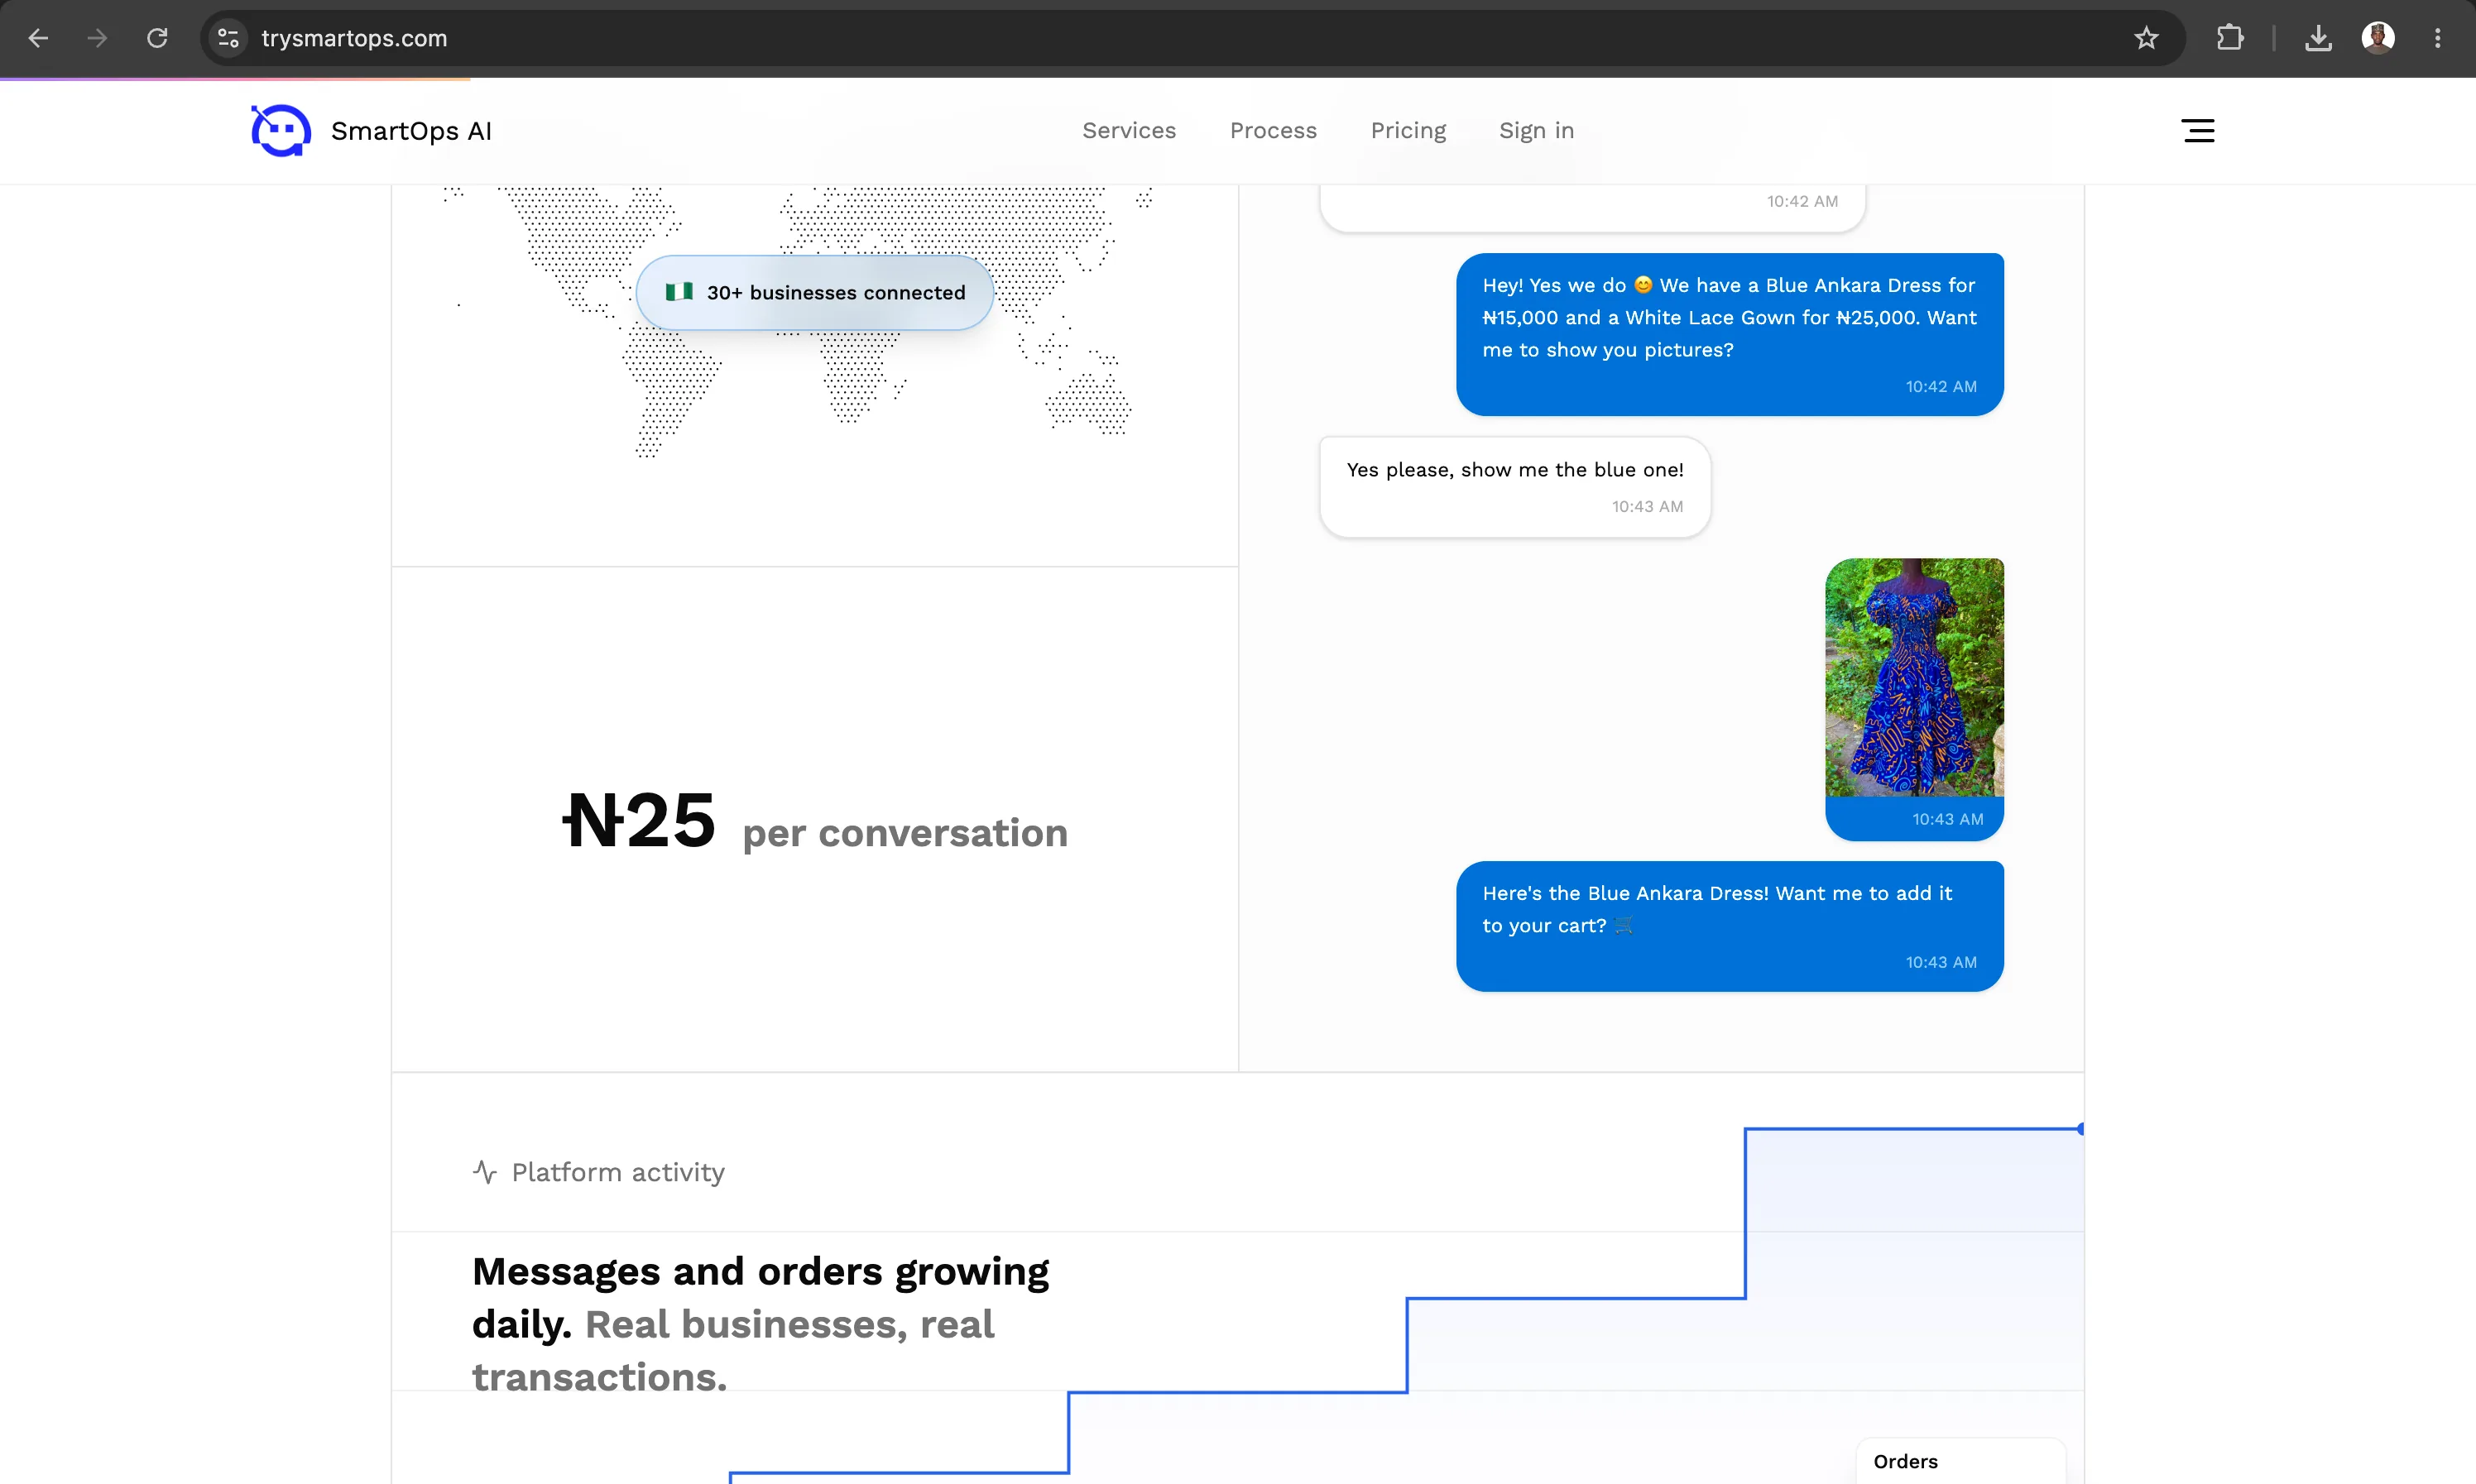Open the browser downloads icon
The height and width of the screenshot is (1484, 2476).
(2318, 38)
